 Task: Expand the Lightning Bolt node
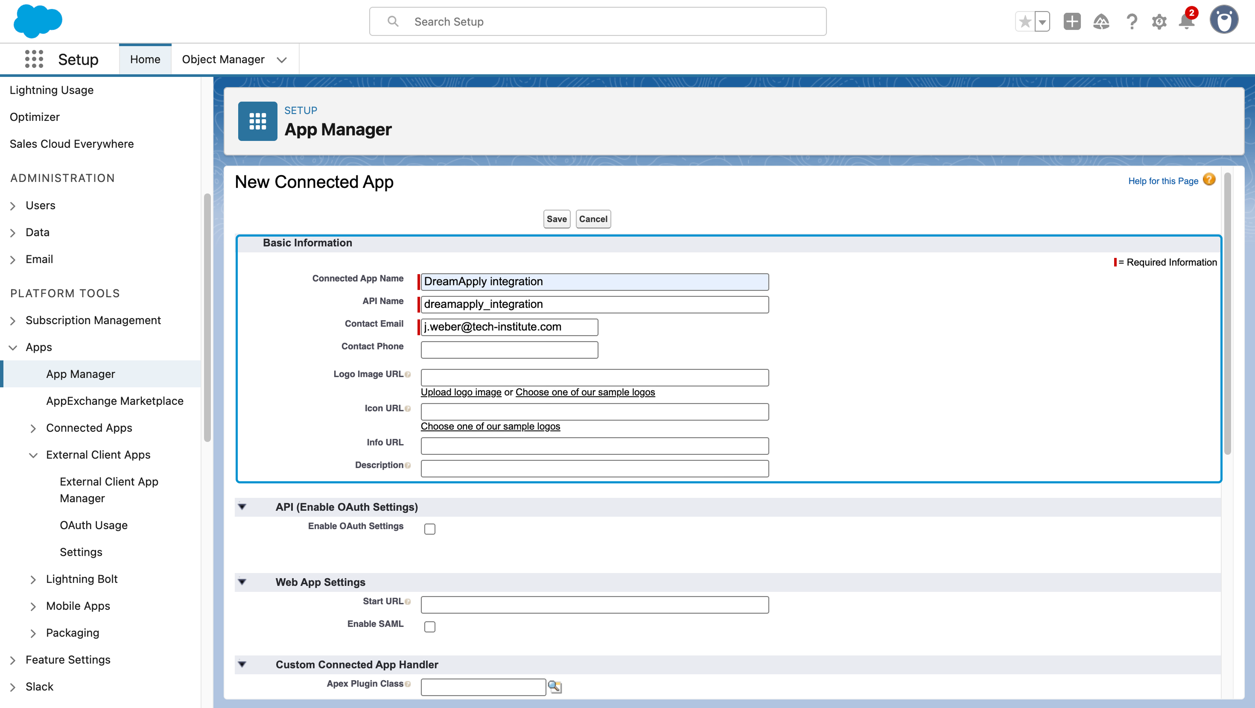click(33, 579)
